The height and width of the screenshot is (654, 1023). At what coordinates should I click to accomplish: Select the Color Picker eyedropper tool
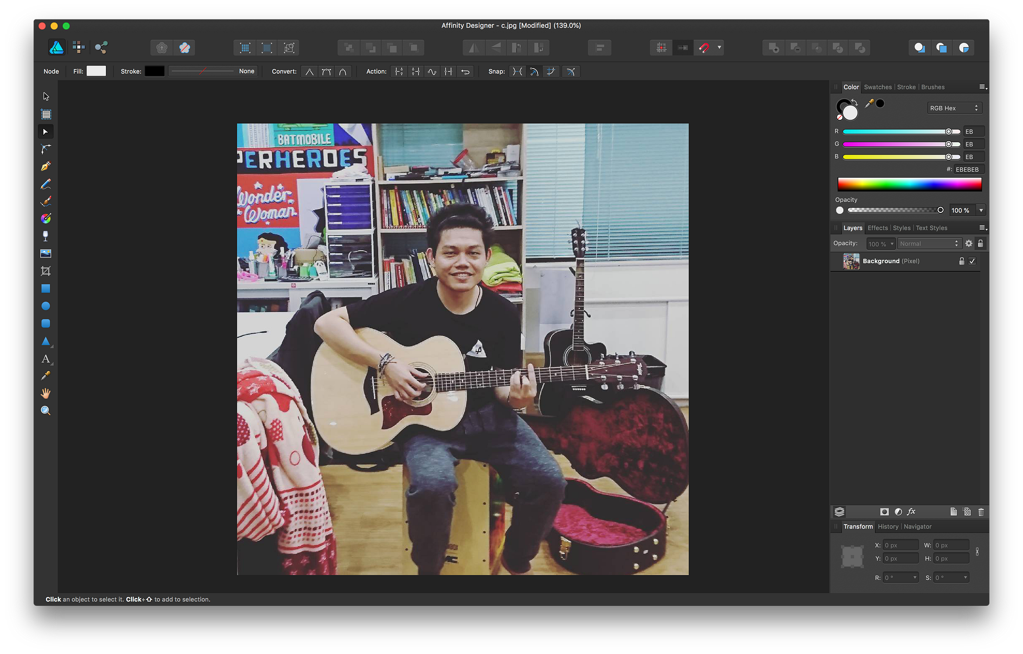click(46, 376)
